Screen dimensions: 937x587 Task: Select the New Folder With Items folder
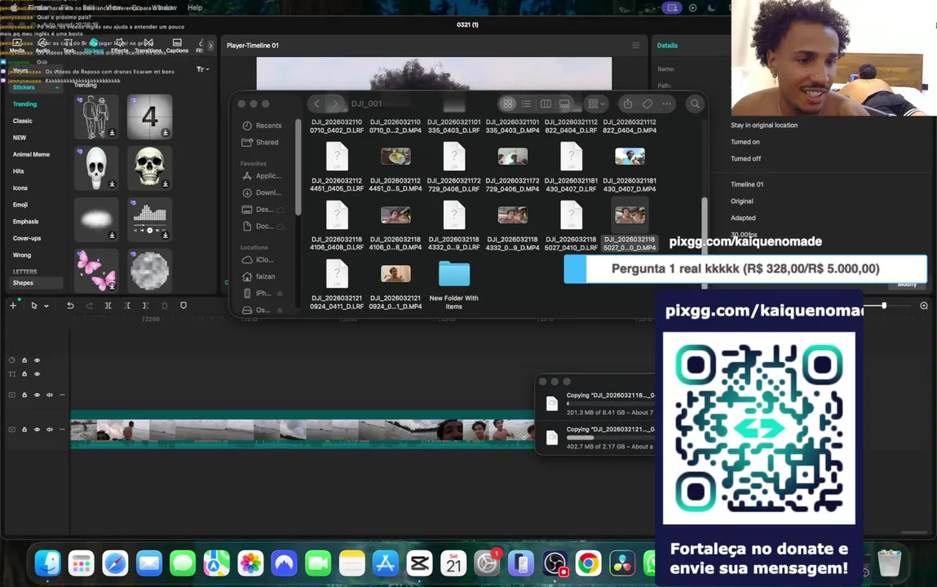(453, 285)
